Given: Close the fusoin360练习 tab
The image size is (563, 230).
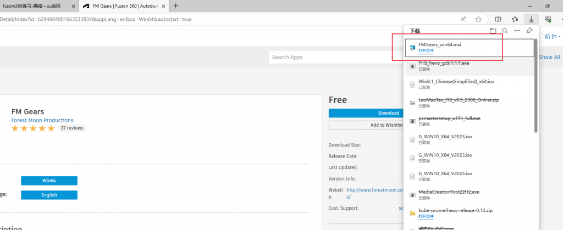Looking at the screenshot, I should tap(73, 6).
